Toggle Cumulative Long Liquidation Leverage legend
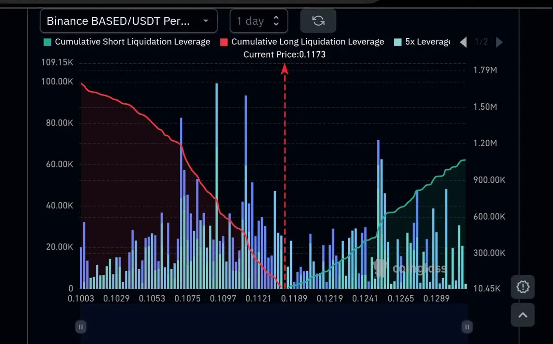This screenshot has width=553, height=344. tap(302, 42)
